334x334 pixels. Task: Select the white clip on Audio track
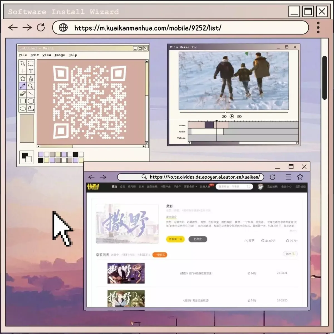click(207, 131)
